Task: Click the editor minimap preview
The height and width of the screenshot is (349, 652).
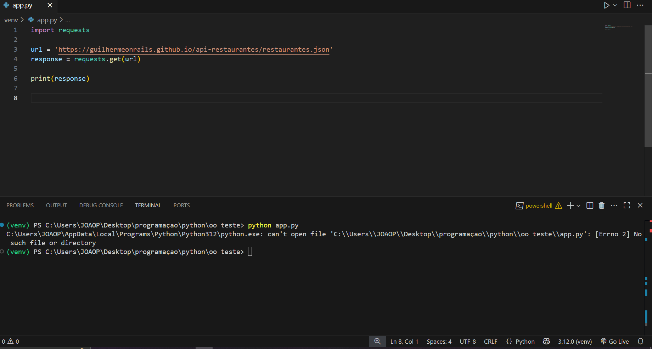Action: (x=619, y=27)
